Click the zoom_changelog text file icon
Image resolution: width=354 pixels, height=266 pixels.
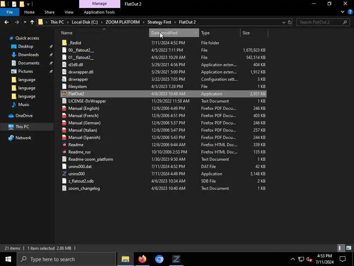64,188
